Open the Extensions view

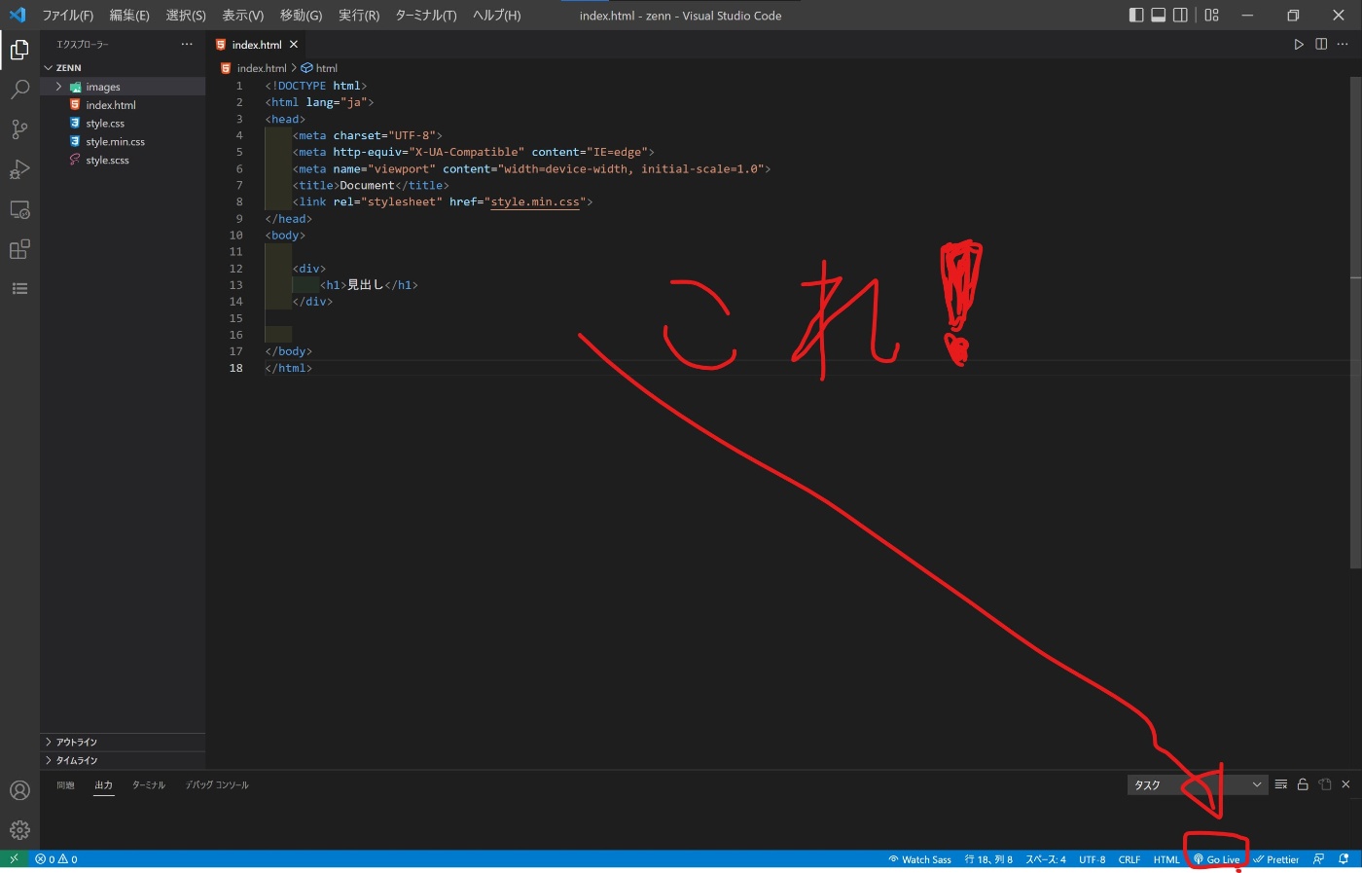click(x=19, y=249)
